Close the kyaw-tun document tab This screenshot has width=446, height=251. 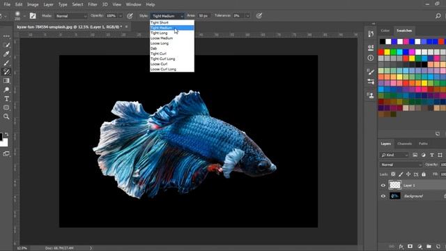127,26
